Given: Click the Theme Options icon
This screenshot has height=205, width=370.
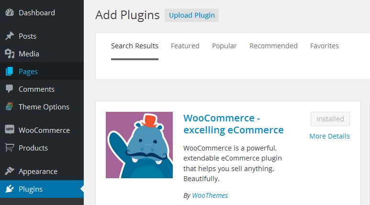Looking at the screenshot, I should tap(9, 107).
